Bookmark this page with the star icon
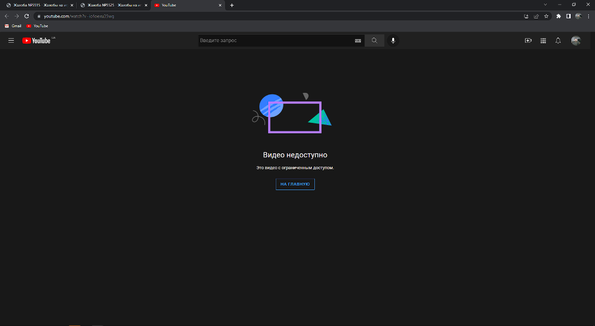The image size is (595, 326). (546, 16)
